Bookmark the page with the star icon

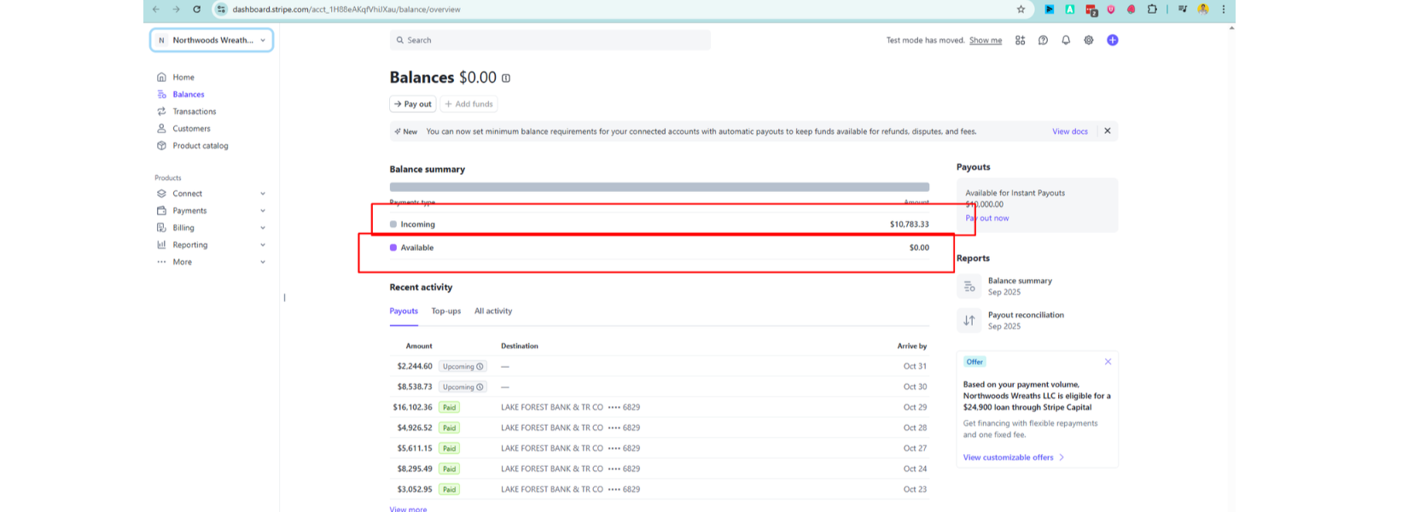tap(1021, 9)
